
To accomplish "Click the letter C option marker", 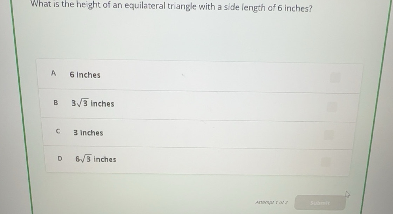I will (58, 131).
